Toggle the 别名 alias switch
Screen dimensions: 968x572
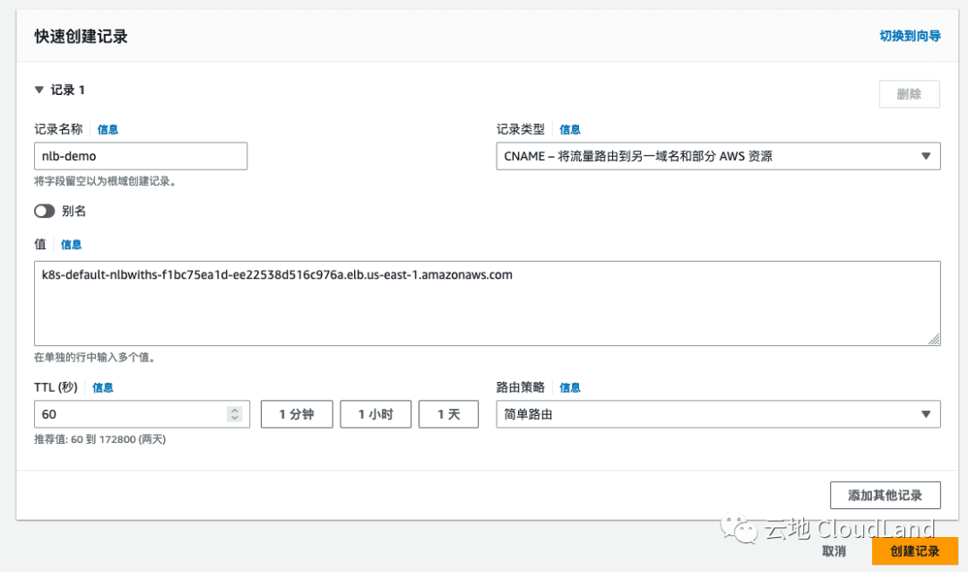(45, 212)
